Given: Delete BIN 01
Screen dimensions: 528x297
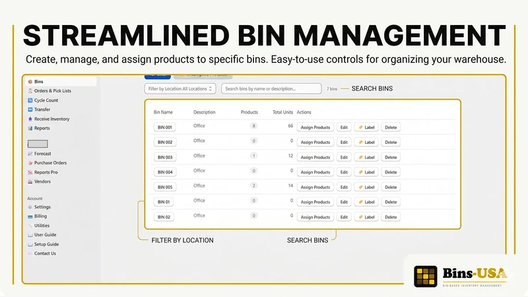Looking at the screenshot, I should tap(391, 202).
